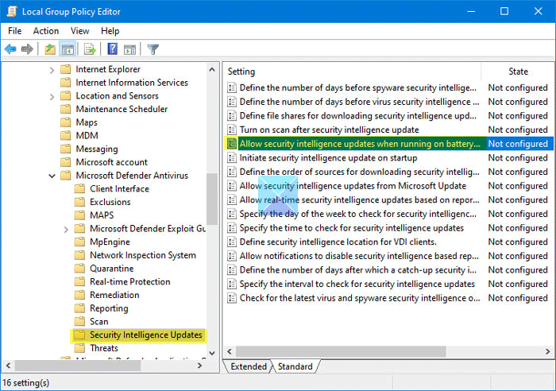Click the folder icon next to Maps
Screen dimensions: 556x391
[66, 122]
